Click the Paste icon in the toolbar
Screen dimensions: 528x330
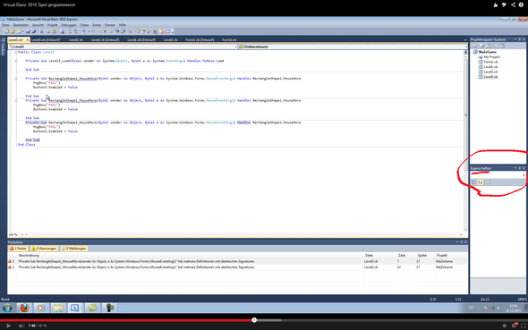(54, 31)
